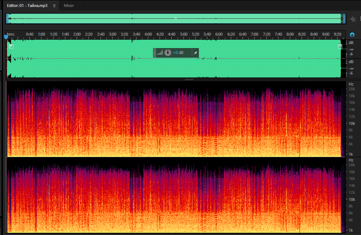The width and height of the screenshot is (361, 235).
Task: Click the HUD grip handle on its left edge
Action: [155, 53]
